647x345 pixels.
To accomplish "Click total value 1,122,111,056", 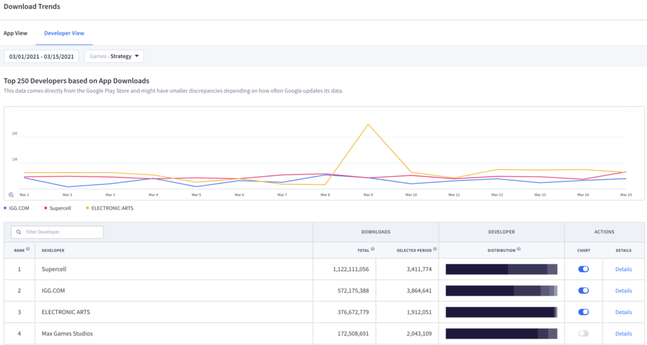I will (351, 269).
